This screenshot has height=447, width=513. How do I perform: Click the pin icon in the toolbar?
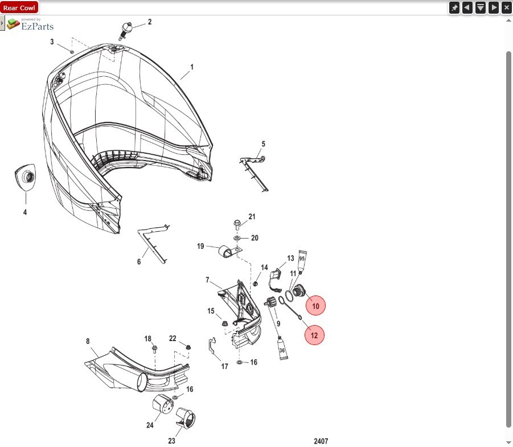click(454, 7)
